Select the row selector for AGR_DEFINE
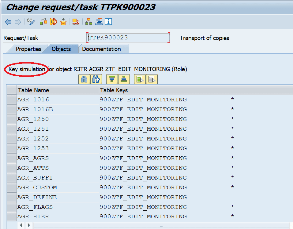Screen dimensions: 293x229 12,197
